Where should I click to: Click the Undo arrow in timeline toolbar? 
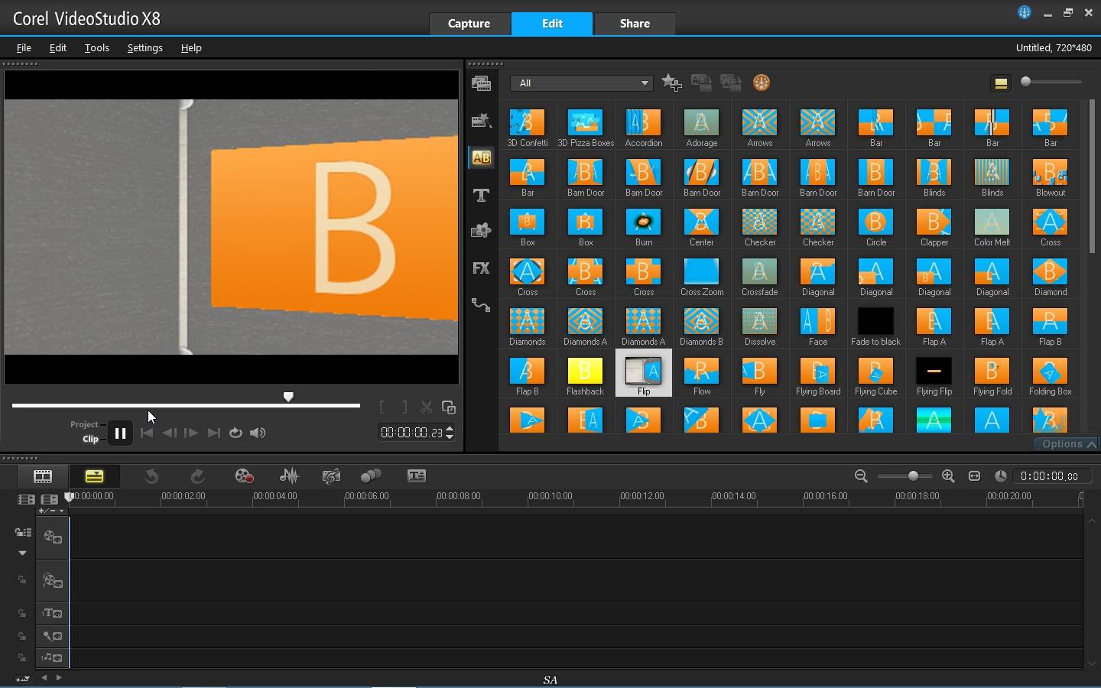[x=151, y=476]
